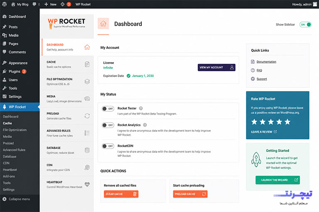Open the Support quick link
This screenshot has height=212, width=319.
[262, 79]
